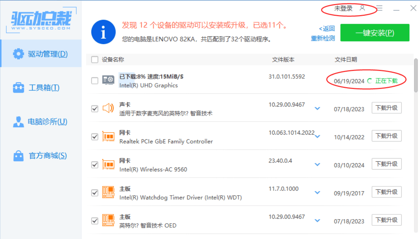Click the Watchdog Timer Driver device name
This screenshot has height=239, width=420.
[x=181, y=197]
